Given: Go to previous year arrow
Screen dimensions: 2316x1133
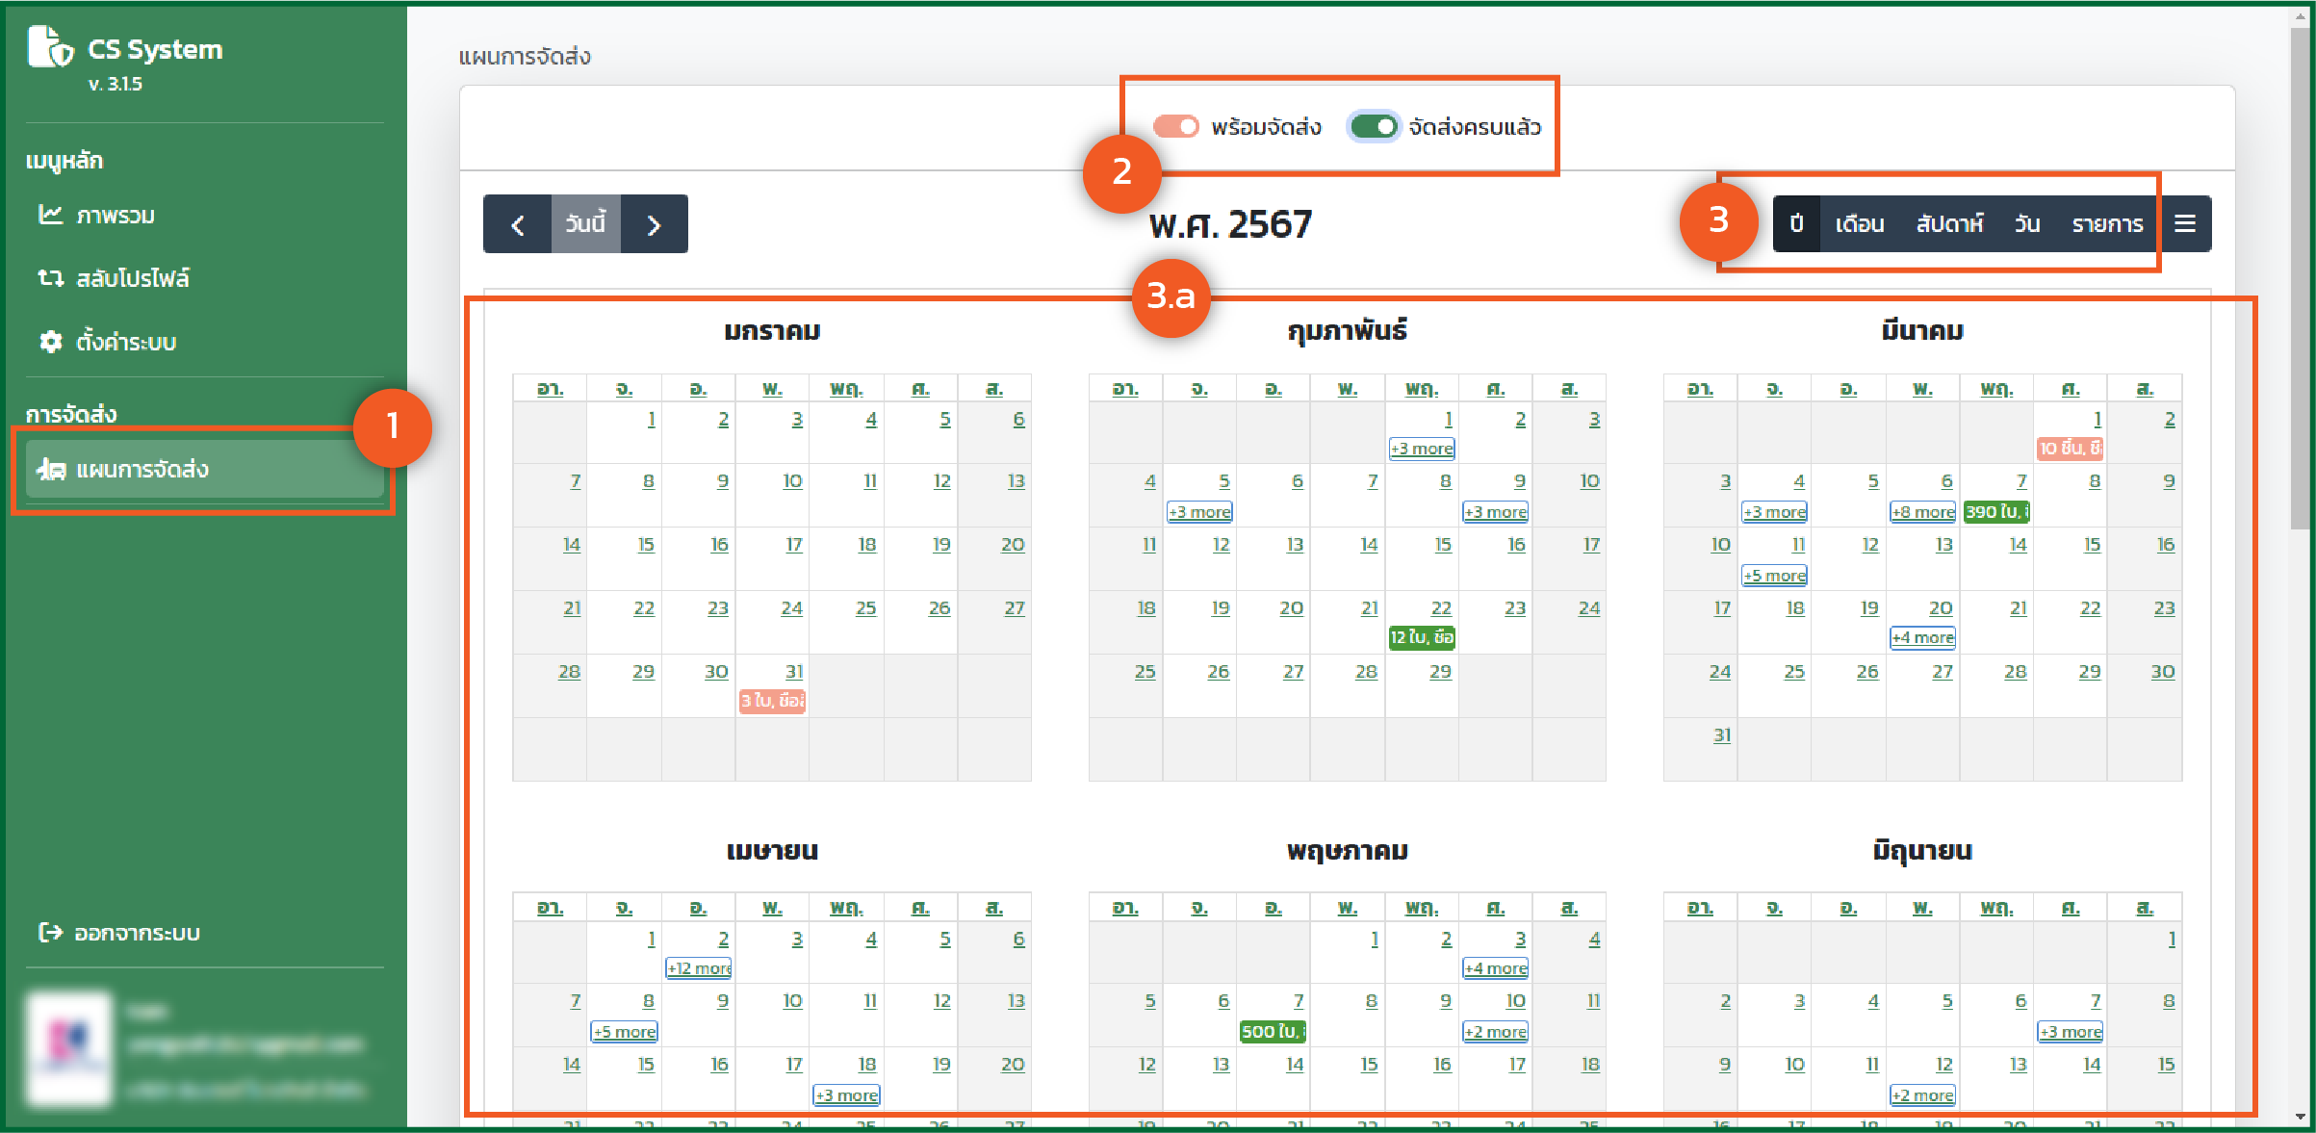Looking at the screenshot, I should [x=518, y=224].
